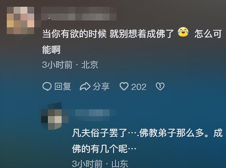Click the 山东 location label
Image resolution: width=226 pixels, height=168 pixels.
pos(120,164)
